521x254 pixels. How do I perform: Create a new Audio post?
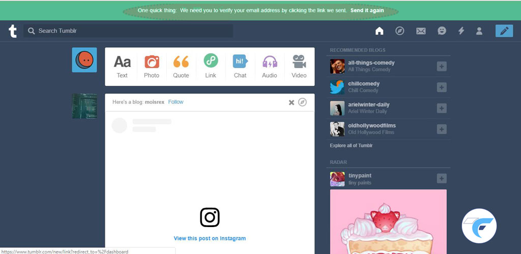pos(270,67)
